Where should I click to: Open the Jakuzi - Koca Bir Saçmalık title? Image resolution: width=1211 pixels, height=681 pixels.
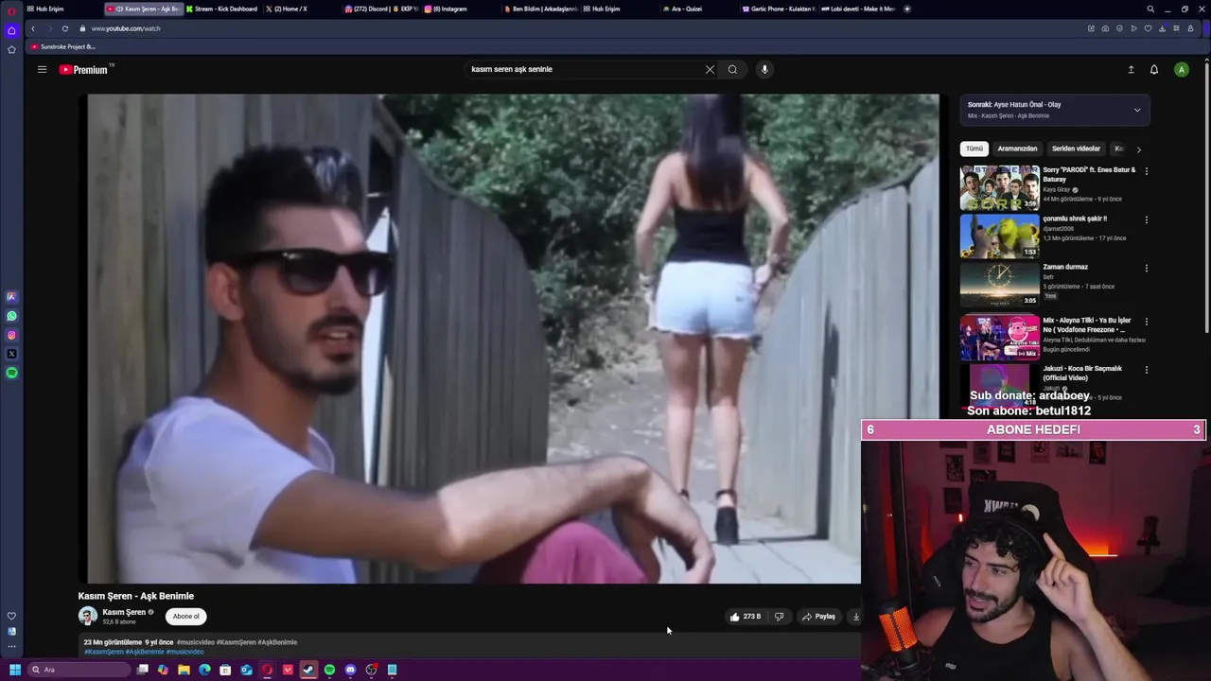coord(1082,373)
